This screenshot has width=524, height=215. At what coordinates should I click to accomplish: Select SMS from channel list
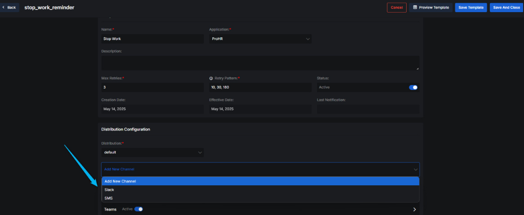tap(108, 198)
